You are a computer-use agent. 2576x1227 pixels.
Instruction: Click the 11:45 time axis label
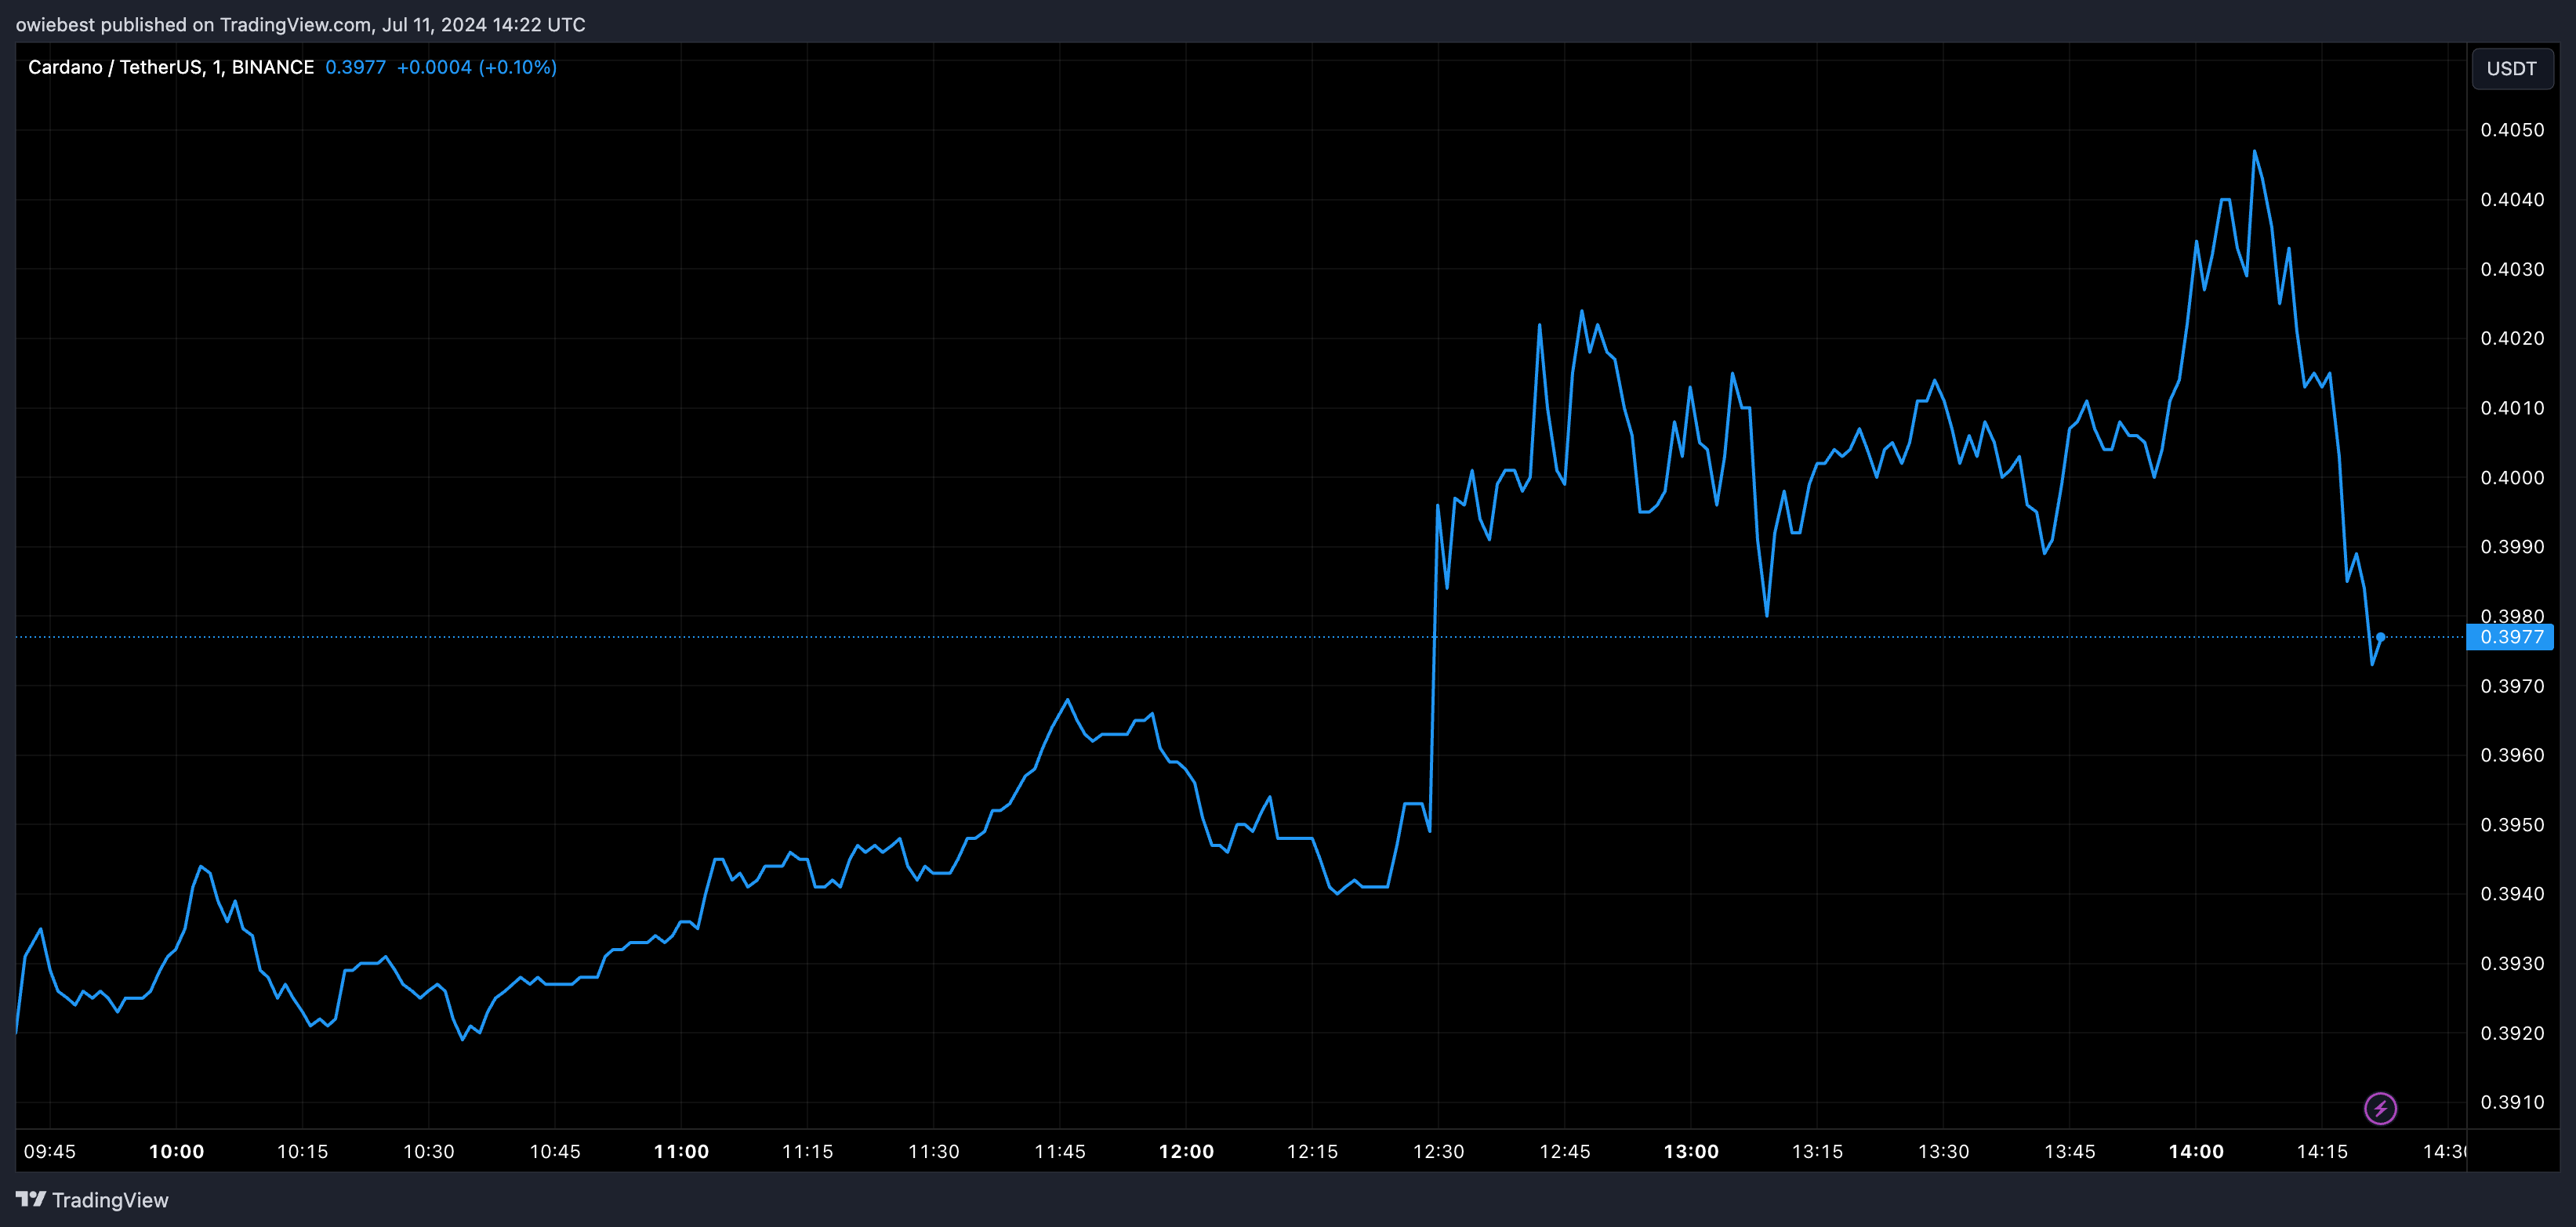tap(1060, 1151)
